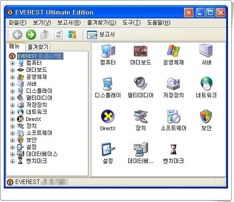This screenshot has width=234, height=202.
Task: Select 디스플레이 in the tree
Action: (39, 91)
